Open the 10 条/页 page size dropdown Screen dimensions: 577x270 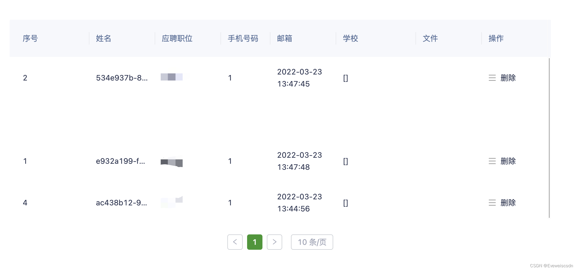[x=312, y=242]
